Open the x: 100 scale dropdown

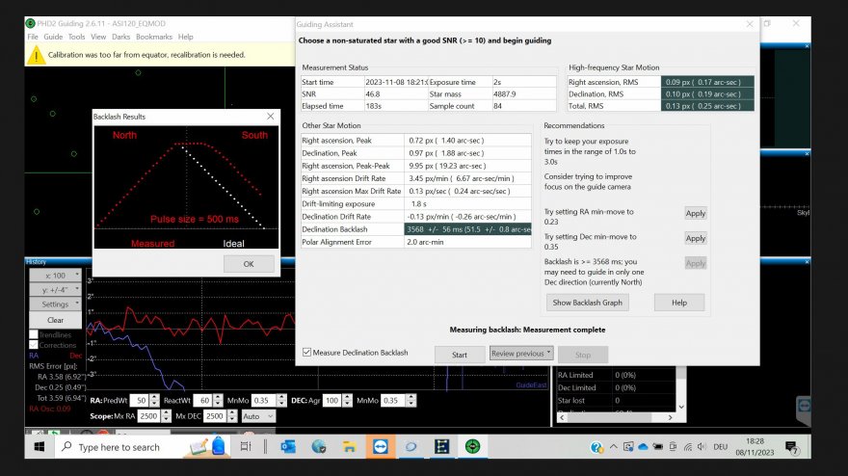point(55,276)
